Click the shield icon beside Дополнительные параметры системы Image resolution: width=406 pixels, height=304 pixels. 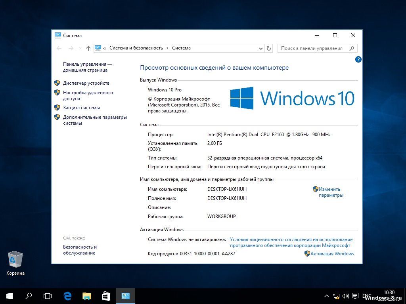[x=57, y=117]
